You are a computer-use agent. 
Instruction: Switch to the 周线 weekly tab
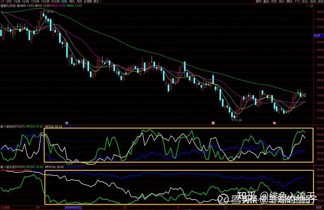pyautogui.click(x=72, y=1)
